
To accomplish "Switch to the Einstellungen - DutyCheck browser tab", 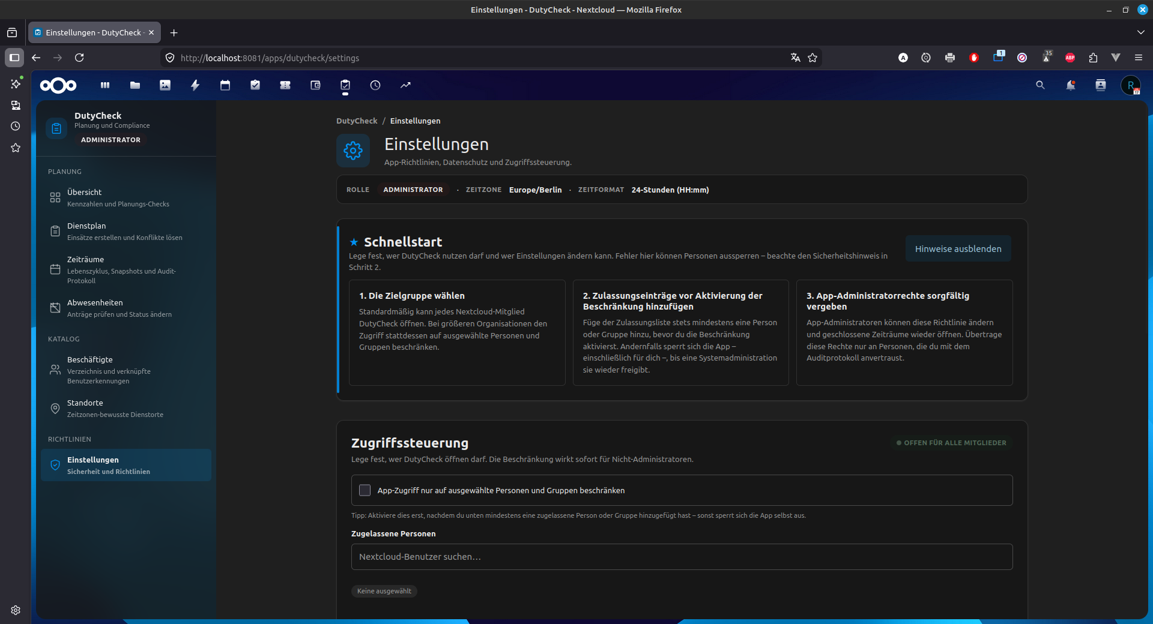I will click(x=93, y=32).
